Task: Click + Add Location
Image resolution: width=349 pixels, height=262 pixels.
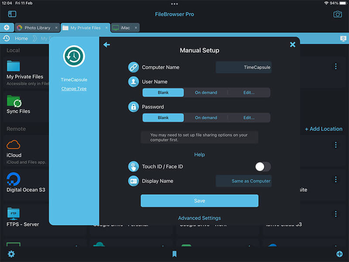Action: coord(323,129)
